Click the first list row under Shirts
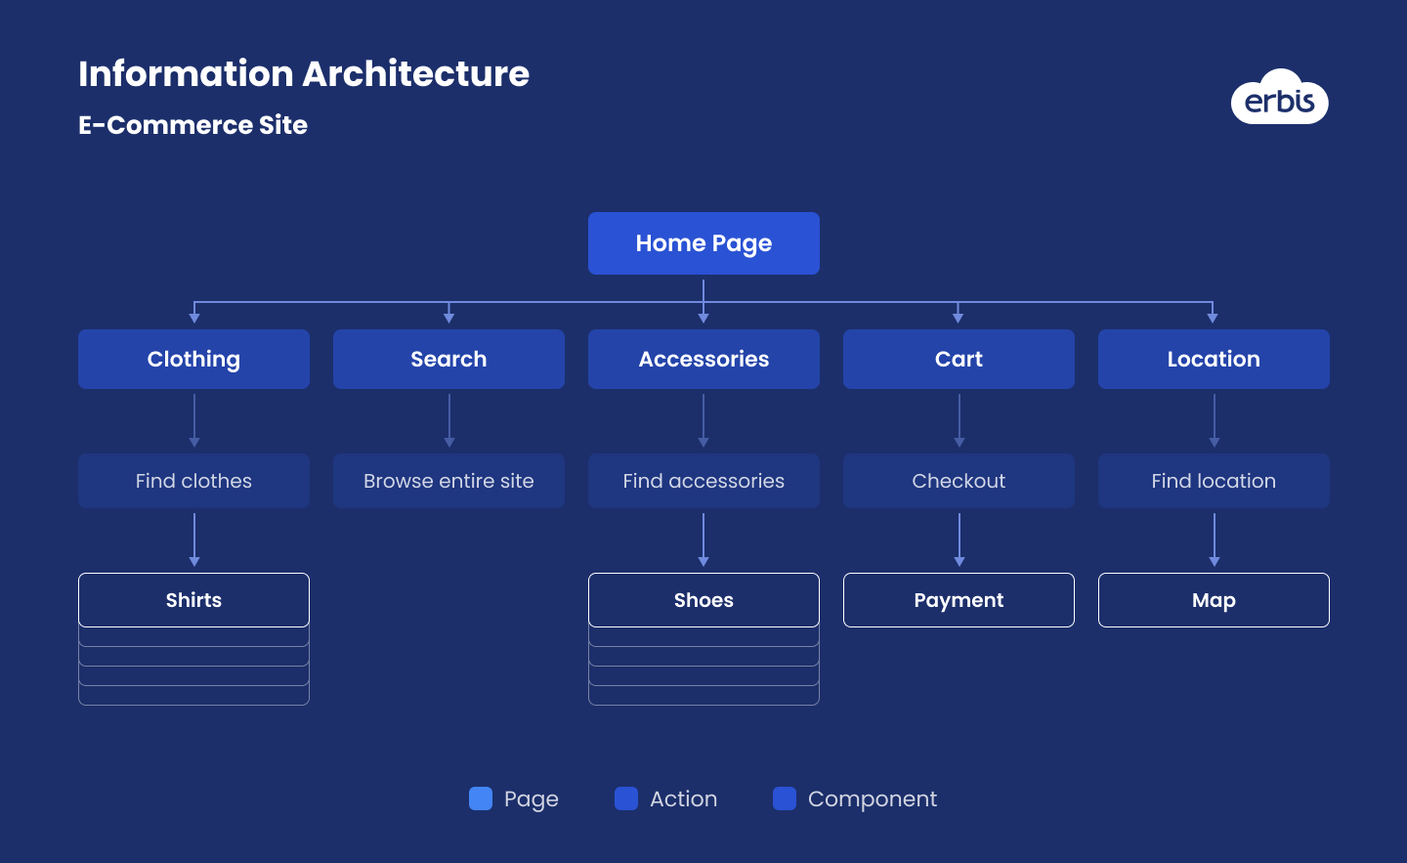Image resolution: width=1407 pixels, height=863 pixels. [193, 636]
